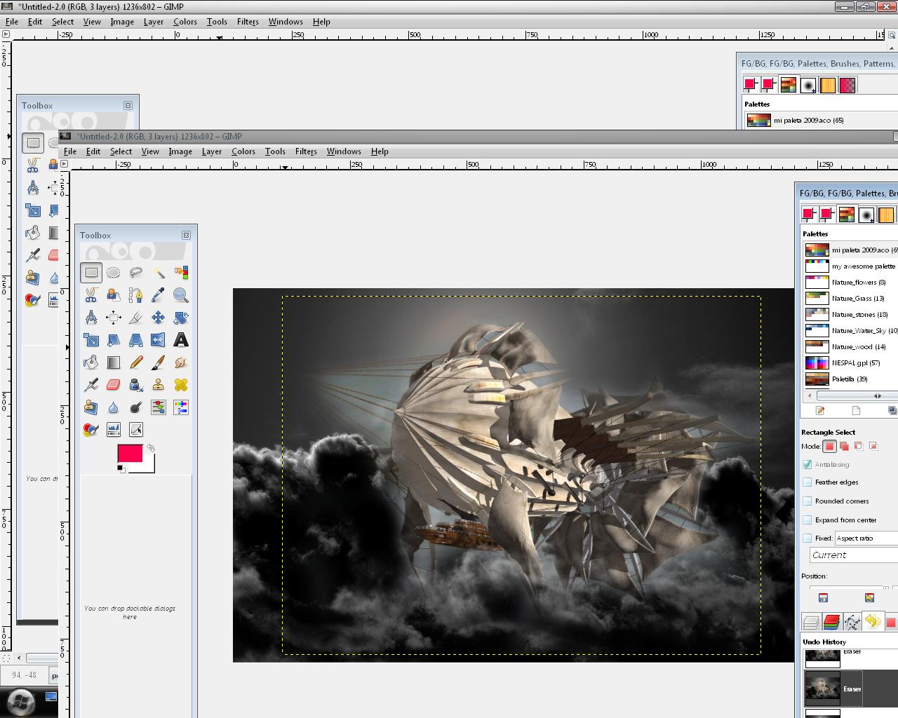
Task: Choose the Eraser tool in the front toolbox
Action: coord(113,385)
